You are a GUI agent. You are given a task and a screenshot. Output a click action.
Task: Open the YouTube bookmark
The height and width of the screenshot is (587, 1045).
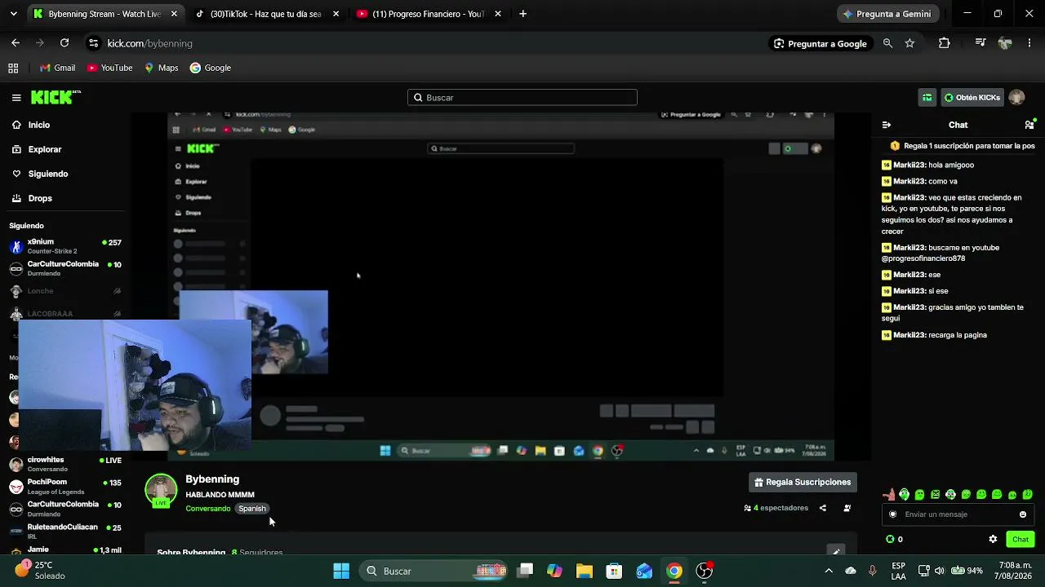click(109, 68)
